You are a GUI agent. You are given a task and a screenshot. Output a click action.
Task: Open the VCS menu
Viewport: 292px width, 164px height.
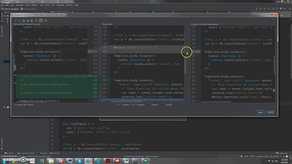pos(53,5)
